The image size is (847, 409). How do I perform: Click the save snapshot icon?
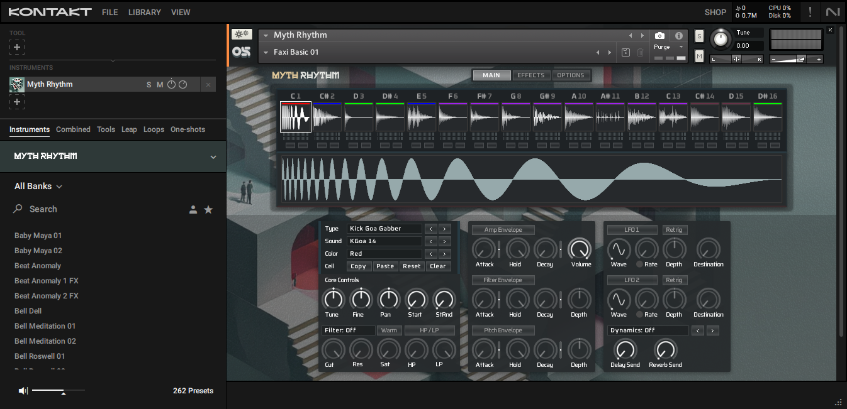(x=625, y=53)
